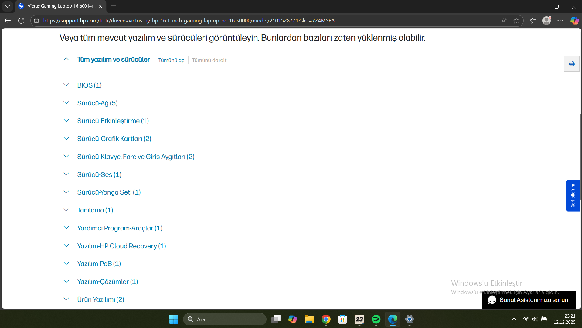Collapse the Tüm yazılım ve sürücüler section
The height and width of the screenshot is (328, 582).
(66, 59)
